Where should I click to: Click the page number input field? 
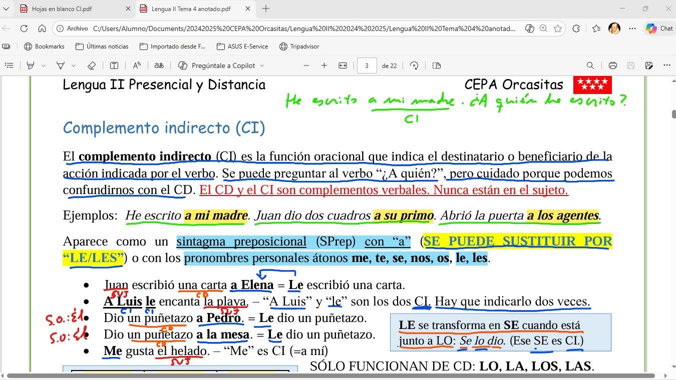click(x=367, y=65)
